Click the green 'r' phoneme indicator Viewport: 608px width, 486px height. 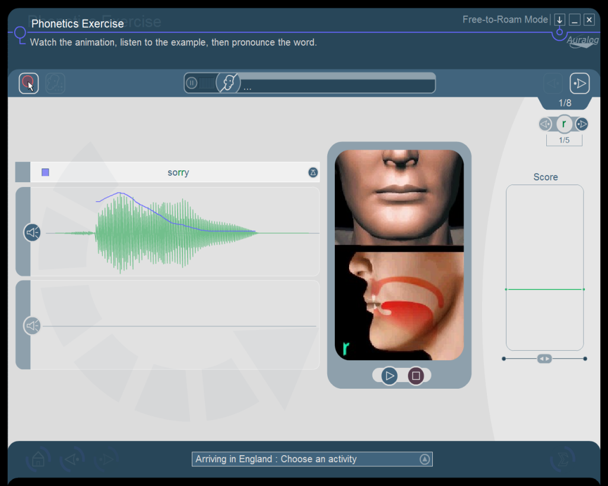click(563, 124)
